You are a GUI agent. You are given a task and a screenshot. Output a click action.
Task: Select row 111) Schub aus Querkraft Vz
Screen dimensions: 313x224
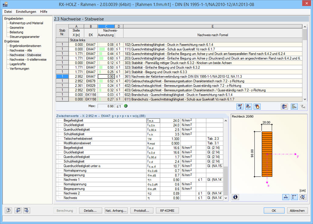179,49
